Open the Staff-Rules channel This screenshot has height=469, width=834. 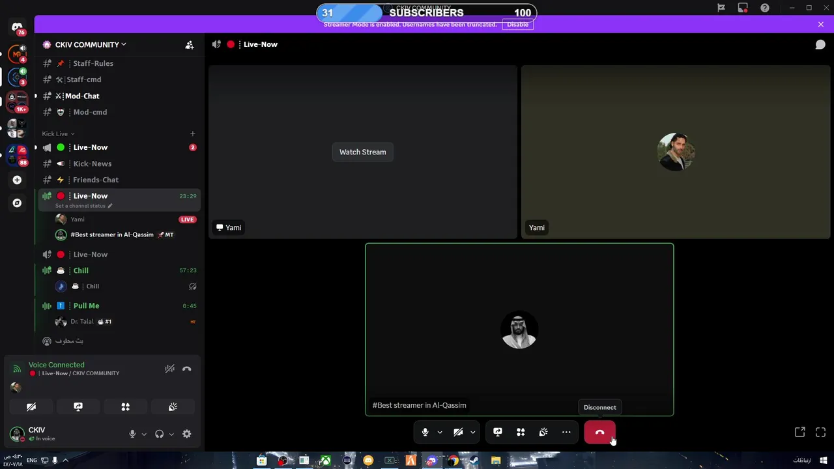[x=119, y=63]
